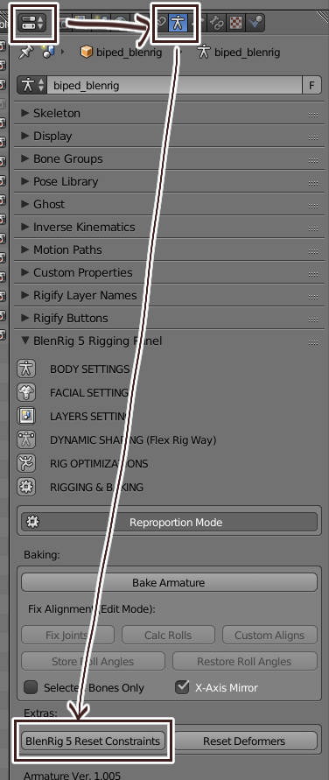The height and width of the screenshot is (780, 329).
Task: Select the Armature data properties tab
Action: click(x=178, y=23)
